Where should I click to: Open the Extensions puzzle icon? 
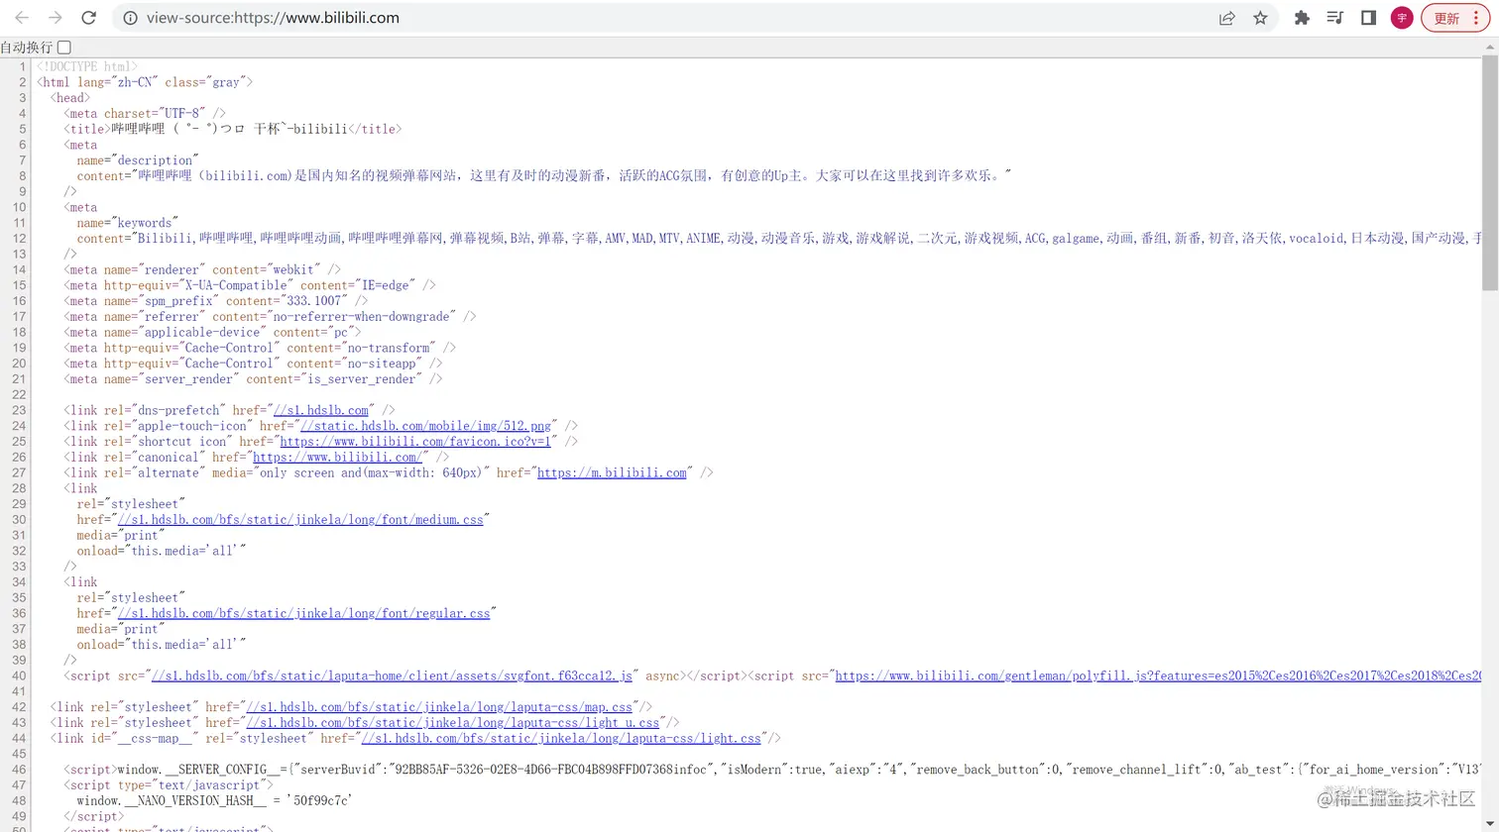pos(1302,18)
